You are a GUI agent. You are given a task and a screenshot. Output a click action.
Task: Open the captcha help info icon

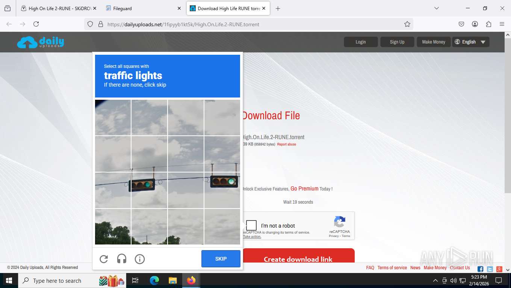pyautogui.click(x=140, y=259)
